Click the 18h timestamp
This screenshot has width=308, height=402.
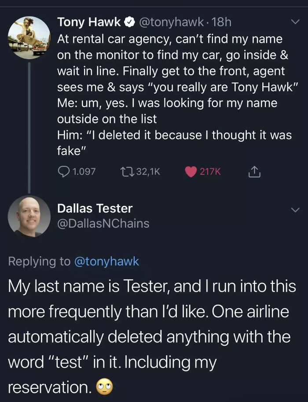coord(222,22)
